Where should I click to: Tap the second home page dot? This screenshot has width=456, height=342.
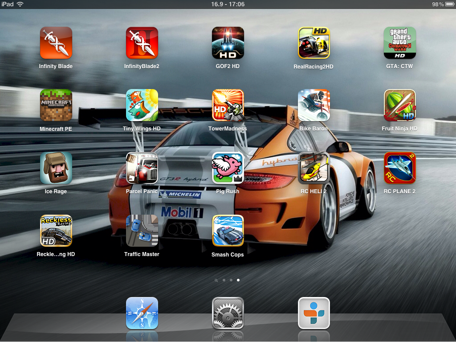[x=231, y=280]
